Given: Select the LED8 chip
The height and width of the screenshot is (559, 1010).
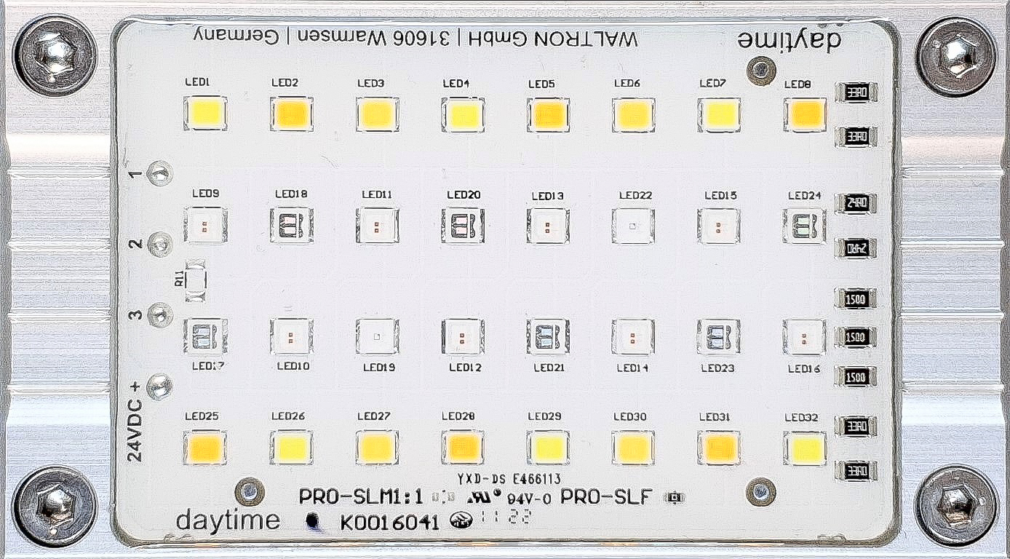Looking at the screenshot, I should click(805, 114).
